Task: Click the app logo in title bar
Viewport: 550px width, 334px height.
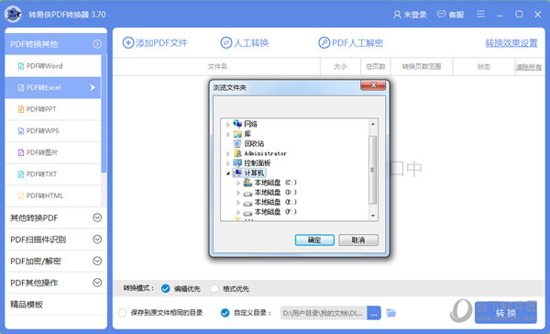Action: pyautogui.click(x=13, y=15)
